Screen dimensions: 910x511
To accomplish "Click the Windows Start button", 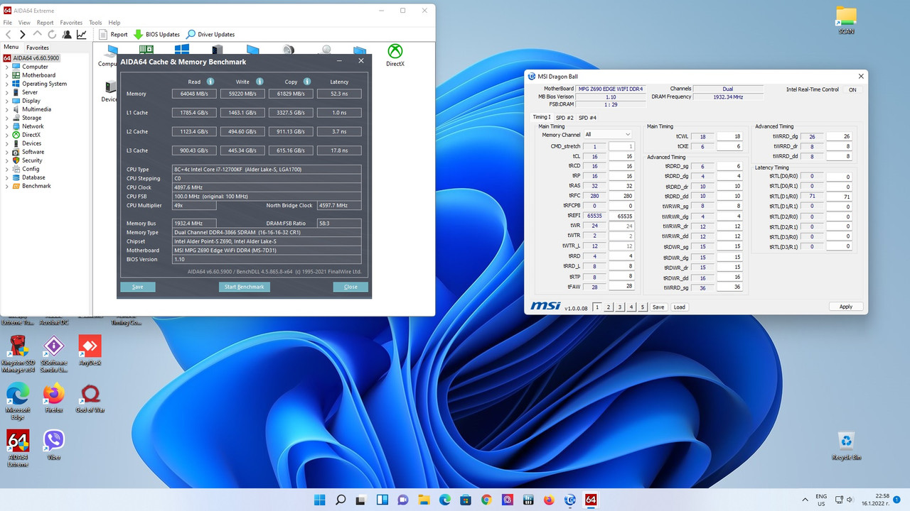I will tap(320, 500).
